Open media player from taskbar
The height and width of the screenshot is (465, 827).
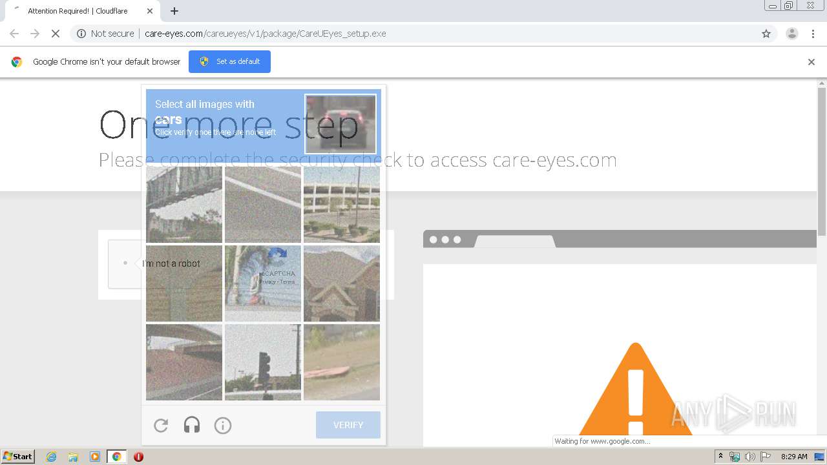point(95,457)
